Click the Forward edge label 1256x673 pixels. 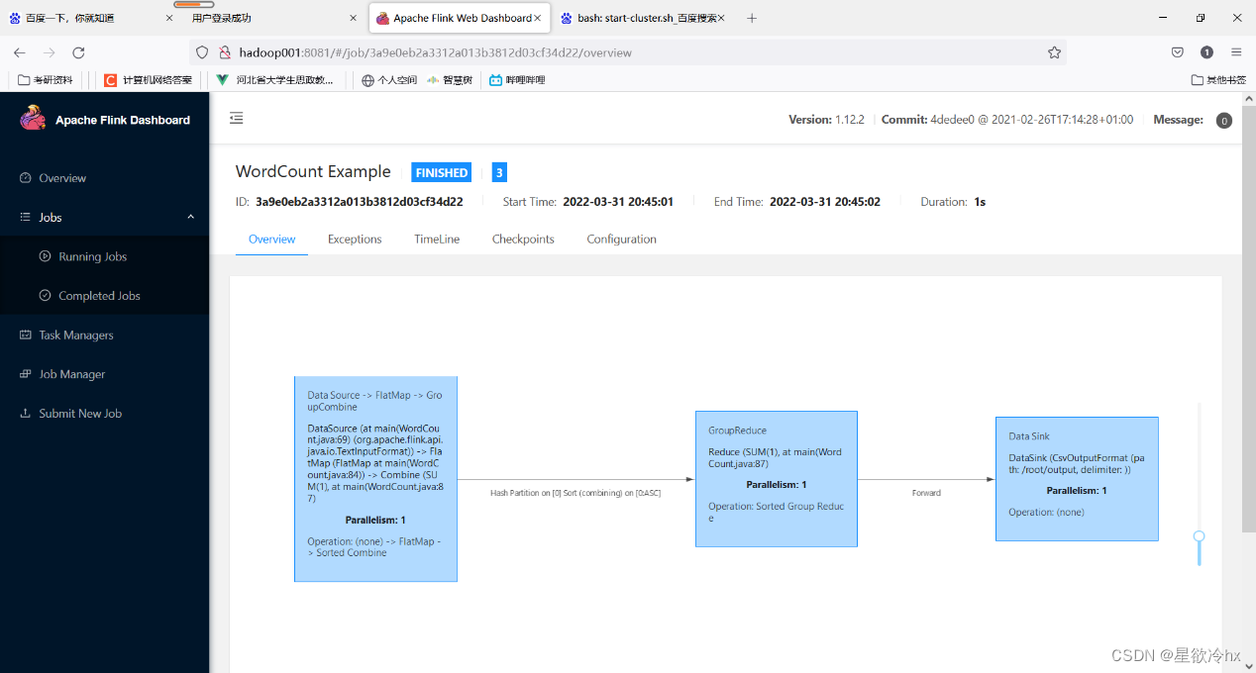pyautogui.click(x=926, y=492)
